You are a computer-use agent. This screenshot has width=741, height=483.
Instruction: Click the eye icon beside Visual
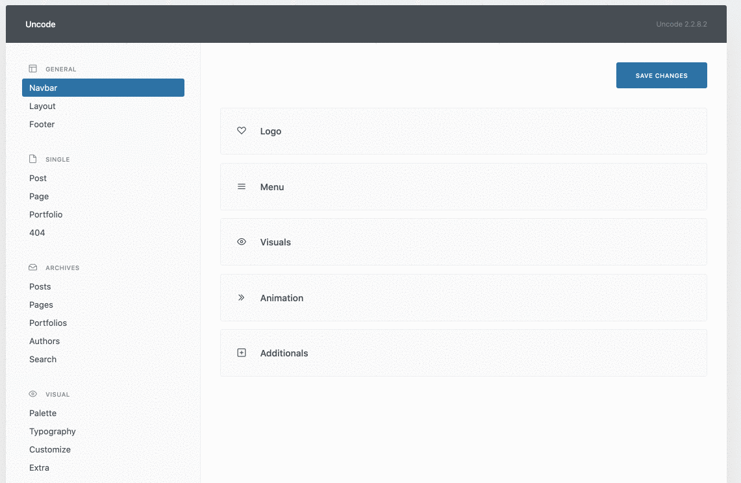32,393
